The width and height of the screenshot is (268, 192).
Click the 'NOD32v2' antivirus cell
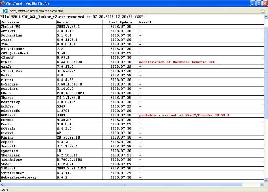tap(28, 115)
